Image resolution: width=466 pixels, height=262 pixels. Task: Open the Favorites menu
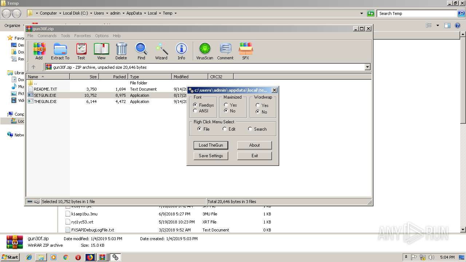click(82, 36)
